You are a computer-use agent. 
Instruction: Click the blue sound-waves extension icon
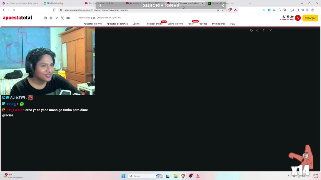click(264, 10)
